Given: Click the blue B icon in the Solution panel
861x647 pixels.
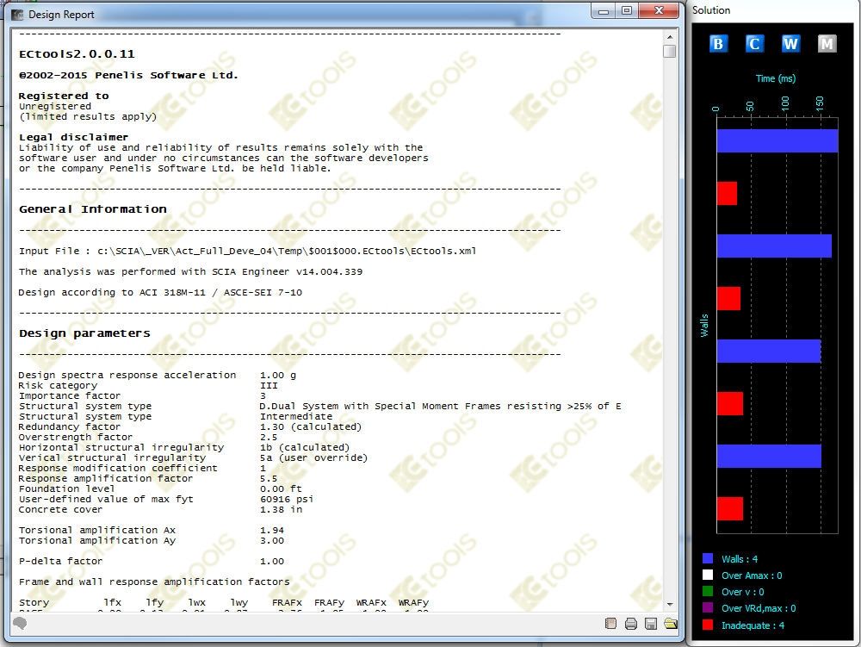Looking at the screenshot, I should tap(718, 43).
